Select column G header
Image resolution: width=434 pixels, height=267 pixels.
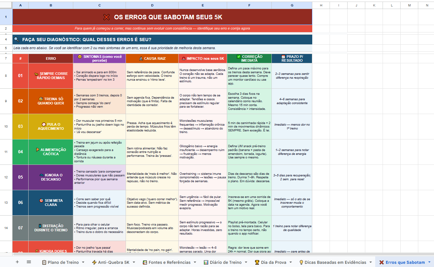tap(292, 5)
